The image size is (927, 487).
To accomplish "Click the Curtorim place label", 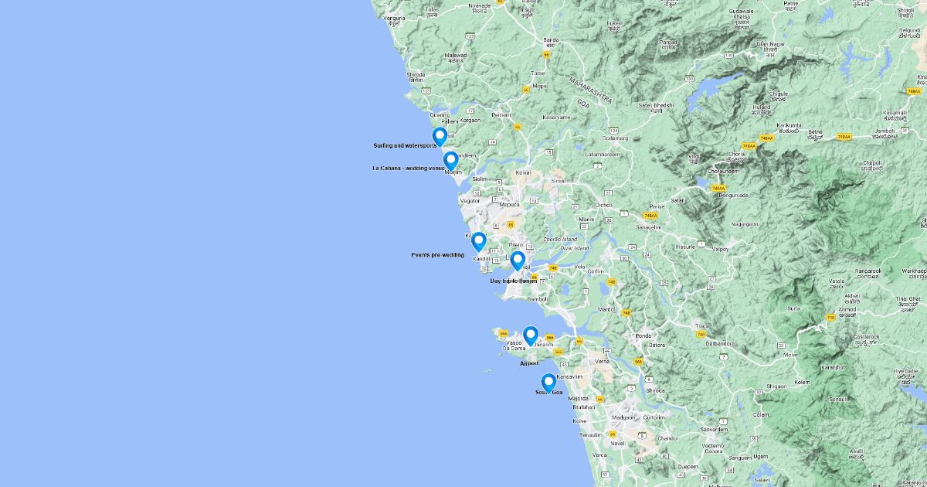I will [653, 417].
